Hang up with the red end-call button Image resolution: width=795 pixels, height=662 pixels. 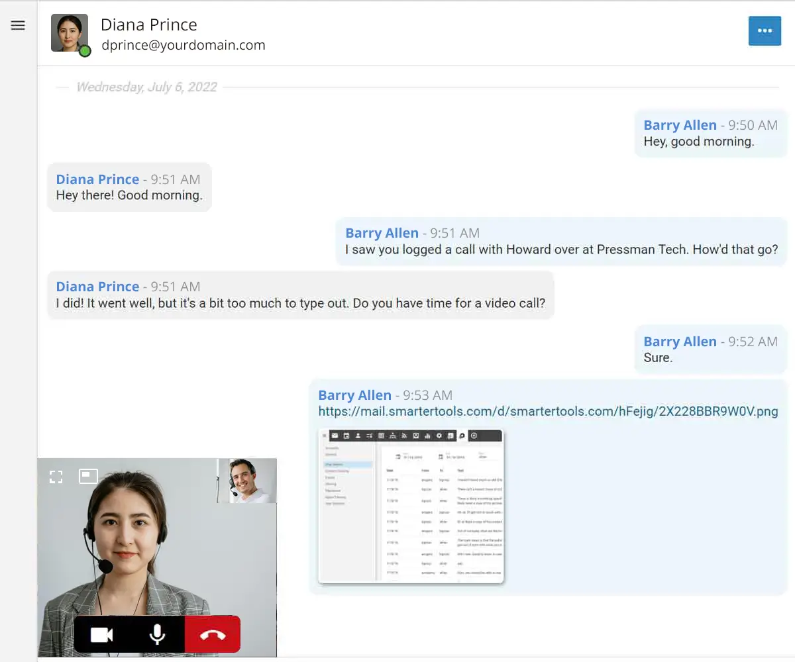213,635
